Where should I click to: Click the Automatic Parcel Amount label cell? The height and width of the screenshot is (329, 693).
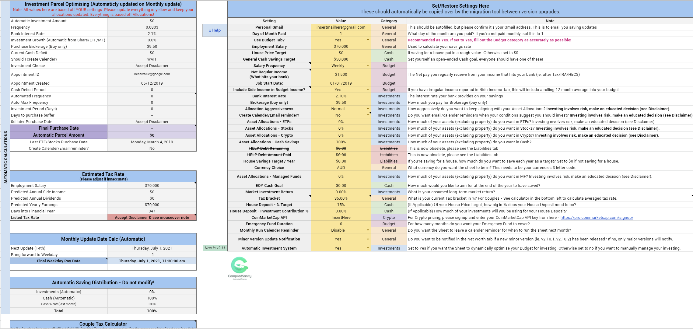coord(59,135)
